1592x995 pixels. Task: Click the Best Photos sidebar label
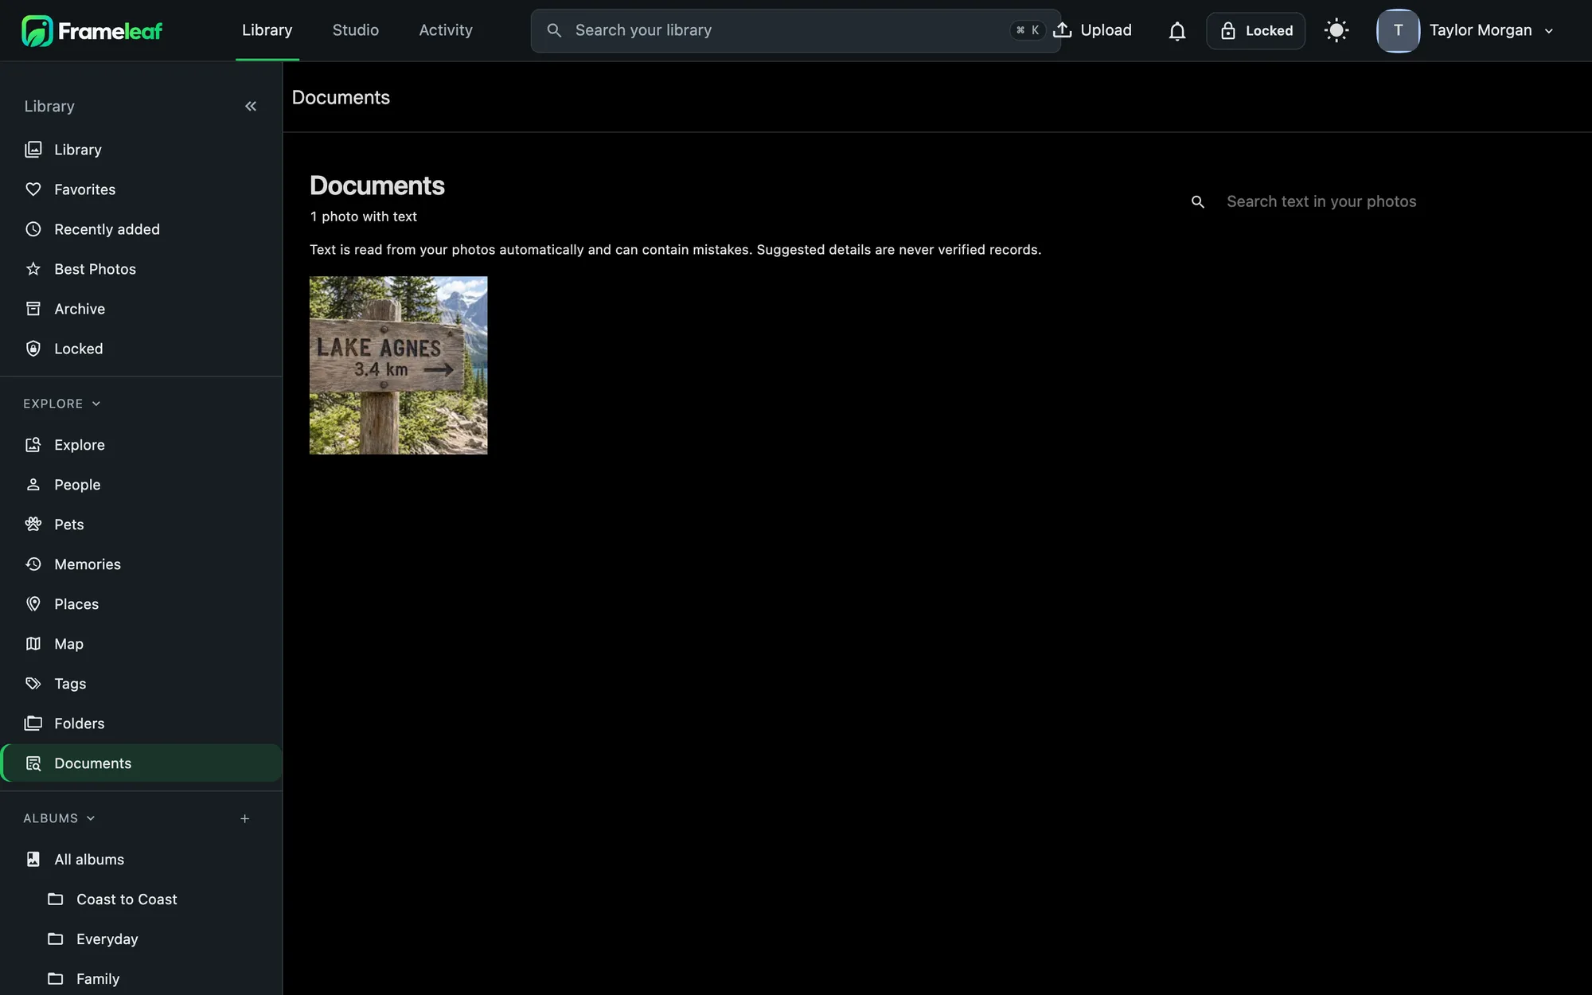(95, 269)
